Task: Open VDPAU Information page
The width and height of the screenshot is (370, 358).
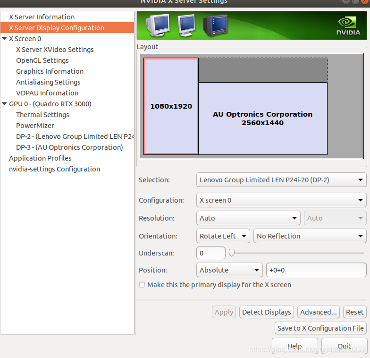Action: (x=47, y=93)
